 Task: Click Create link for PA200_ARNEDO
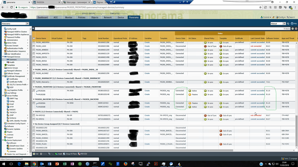click(147, 50)
